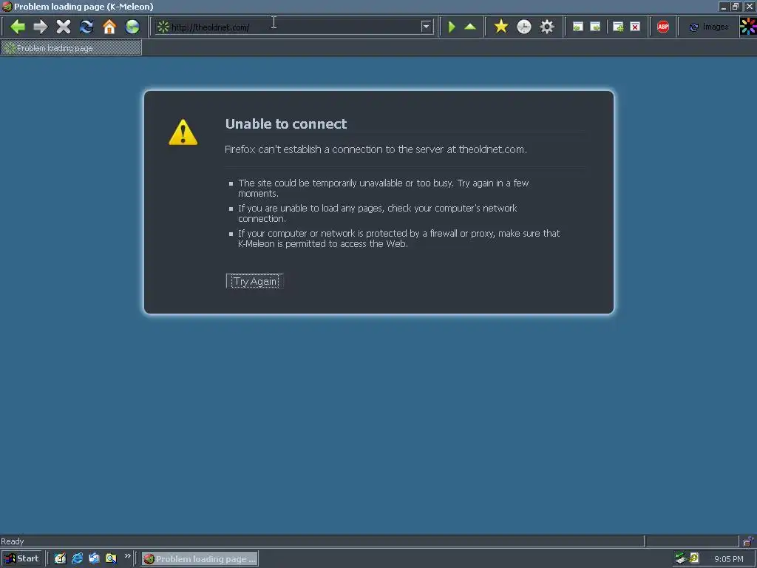Click the URL field showing http://theoldnet.com/
The width and height of the screenshot is (757, 568).
tap(294, 27)
